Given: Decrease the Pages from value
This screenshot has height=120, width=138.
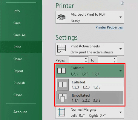Looking at the screenshot, I should (86, 62).
